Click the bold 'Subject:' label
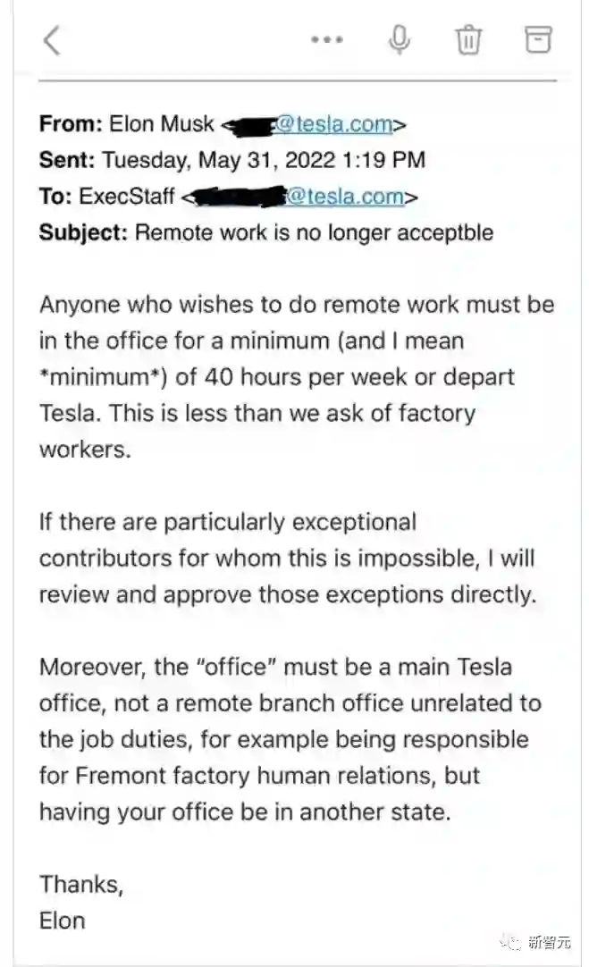This screenshot has height=967, width=589. pos(84,232)
